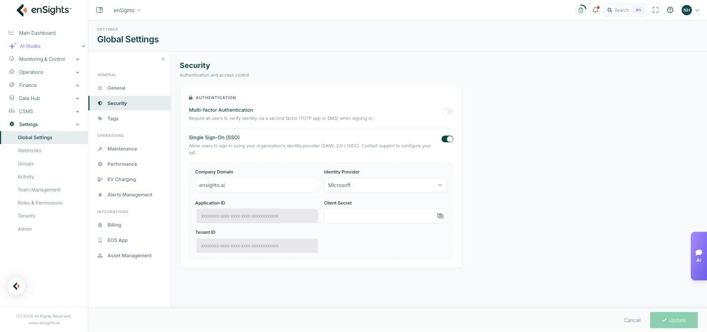Toggle the sidebar panel icon
The height and width of the screenshot is (332, 707).
[x=100, y=10]
